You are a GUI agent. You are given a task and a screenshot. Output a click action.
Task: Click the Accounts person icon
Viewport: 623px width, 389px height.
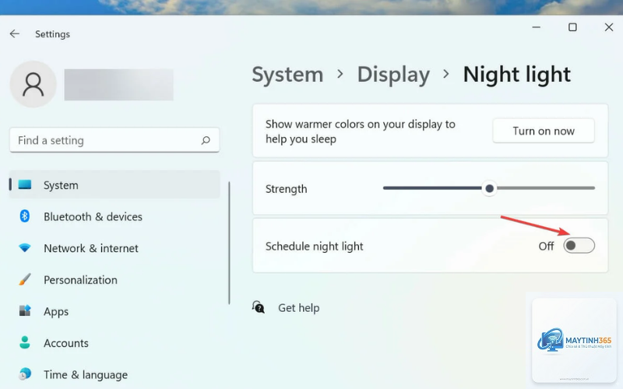click(25, 342)
